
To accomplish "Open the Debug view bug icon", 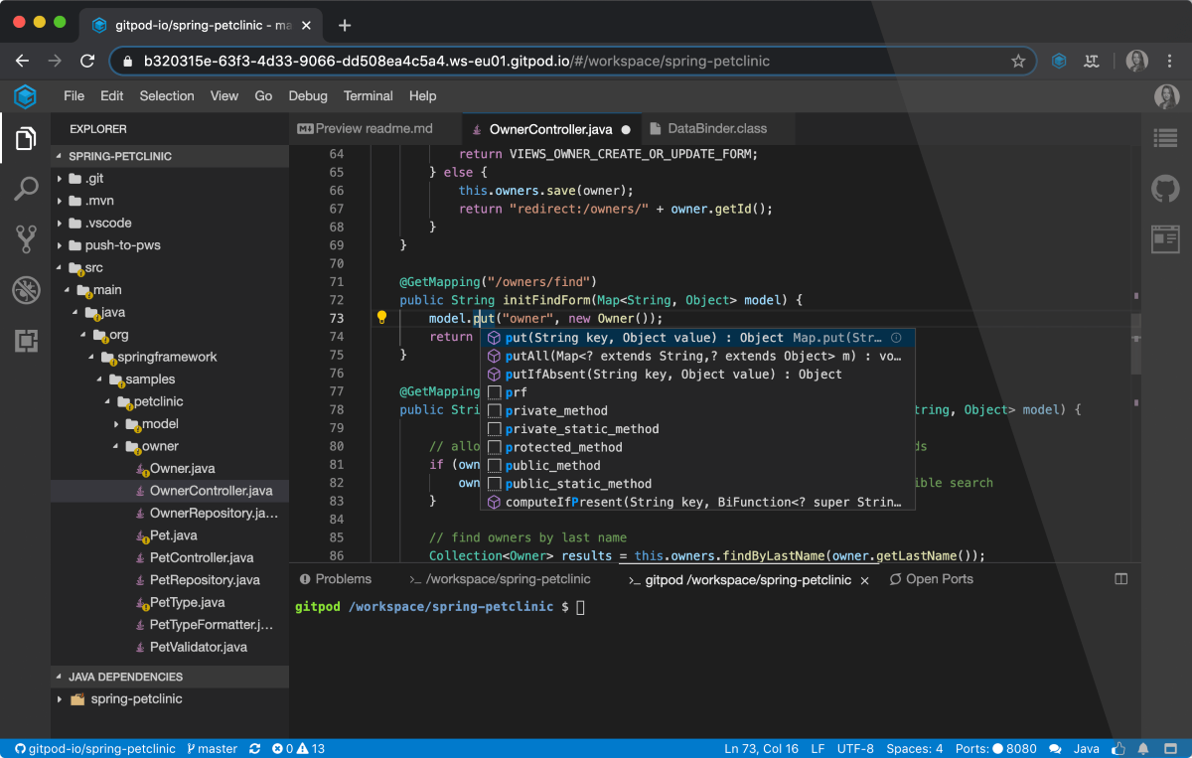I will pos(26,290).
